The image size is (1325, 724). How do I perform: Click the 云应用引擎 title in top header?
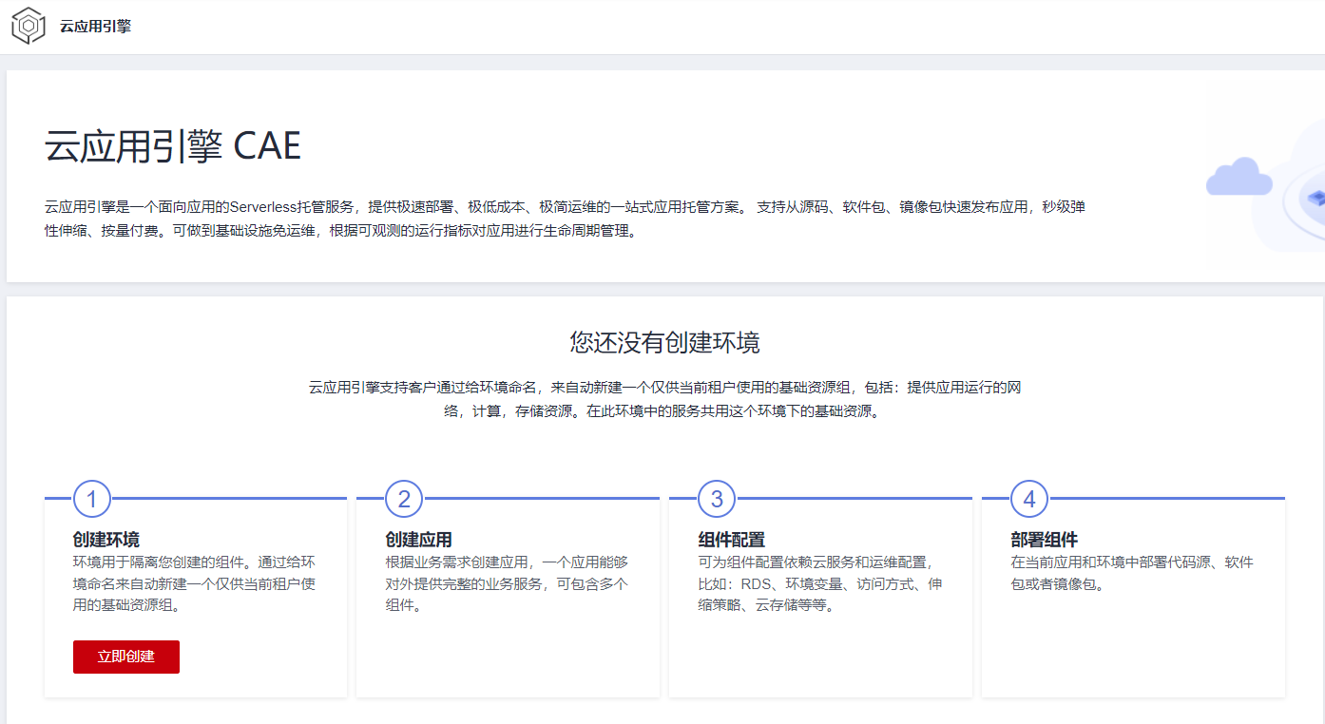coord(95,27)
